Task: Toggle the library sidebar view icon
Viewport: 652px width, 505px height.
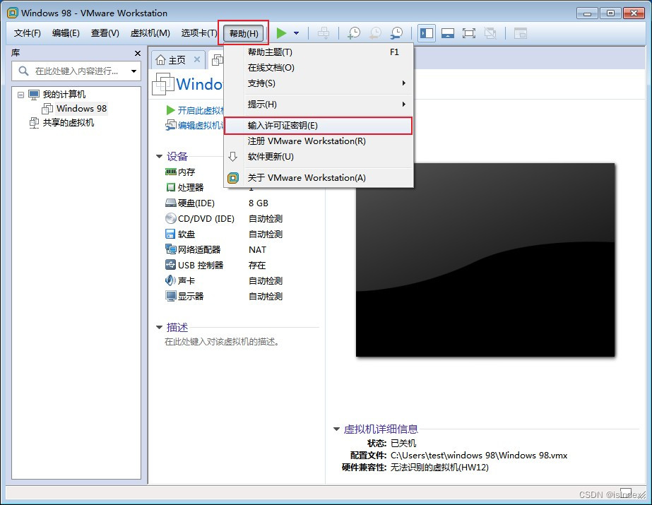Action: [427, 32]
